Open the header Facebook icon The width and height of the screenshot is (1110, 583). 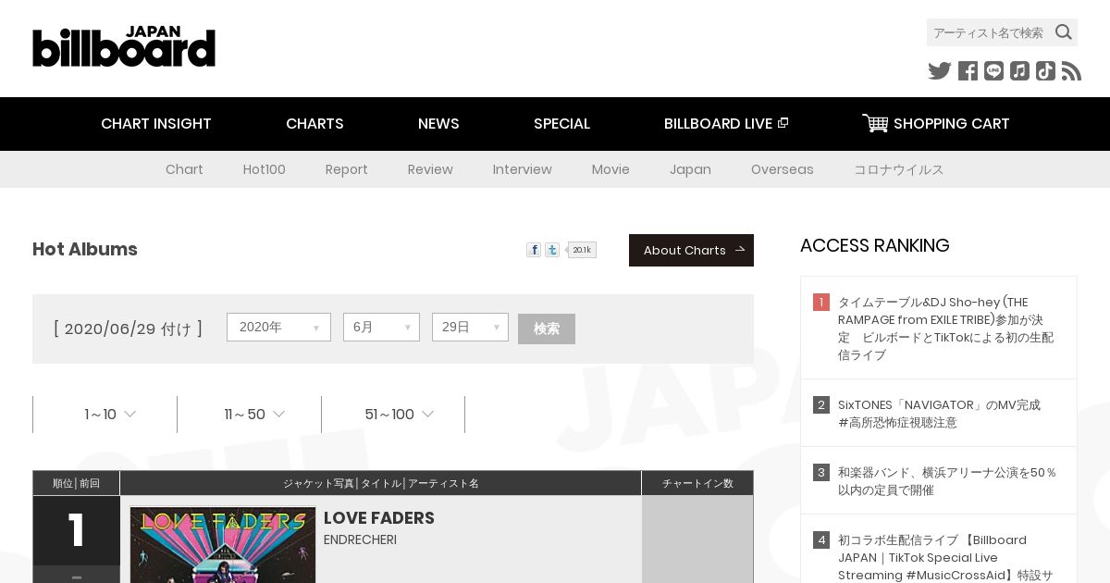[x=968, y=71]
